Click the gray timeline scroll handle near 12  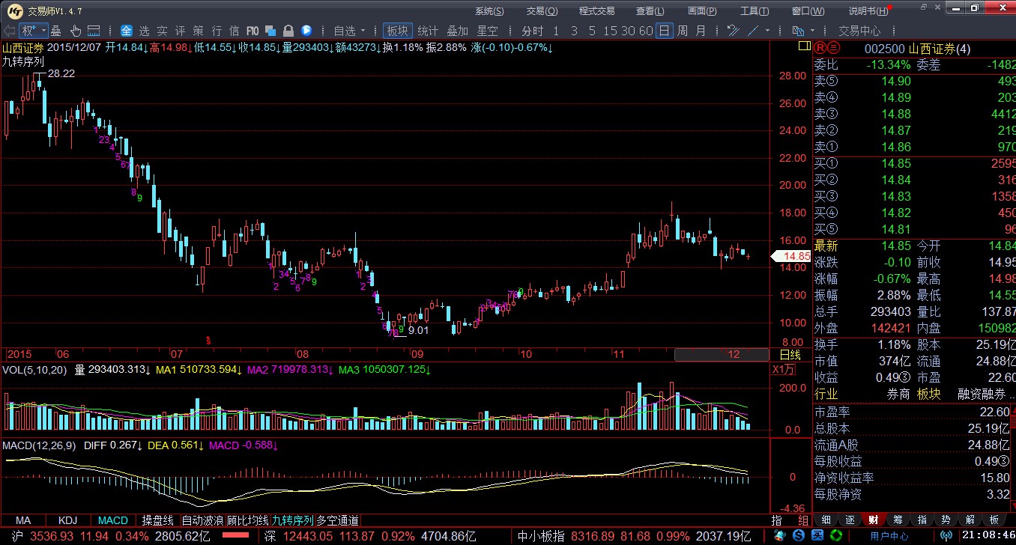pos(710,354)
